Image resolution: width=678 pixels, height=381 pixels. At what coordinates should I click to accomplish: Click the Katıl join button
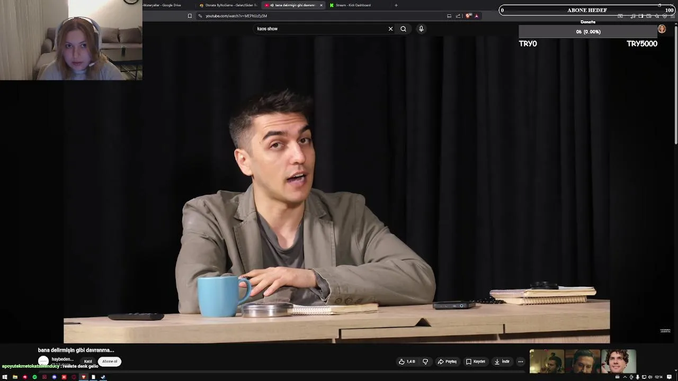[x=88, y=361]
